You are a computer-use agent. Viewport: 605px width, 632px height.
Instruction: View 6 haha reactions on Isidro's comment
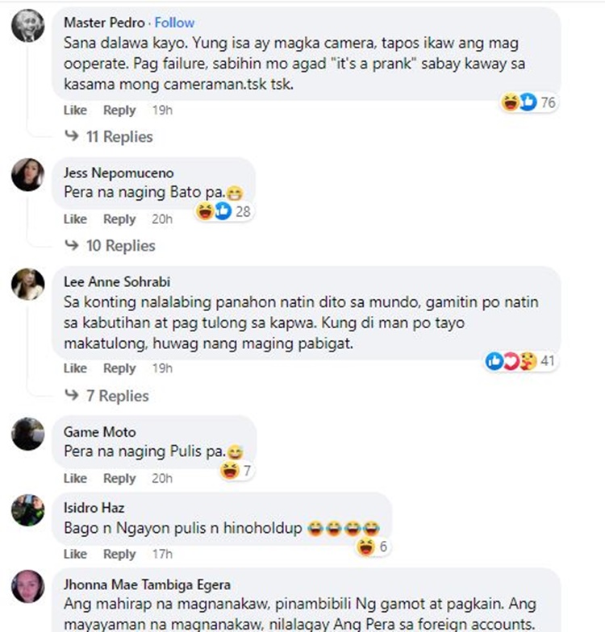click(x=373, y=547)
